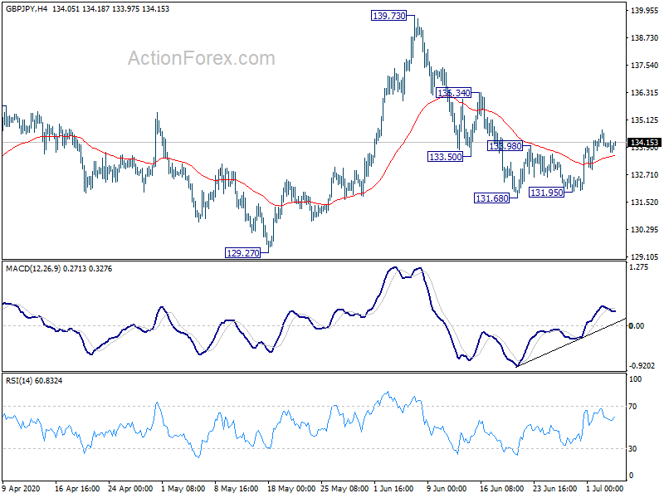664x498 pixels.
Task: Click the 138.730 price axis value
Action: click(645, 38)
